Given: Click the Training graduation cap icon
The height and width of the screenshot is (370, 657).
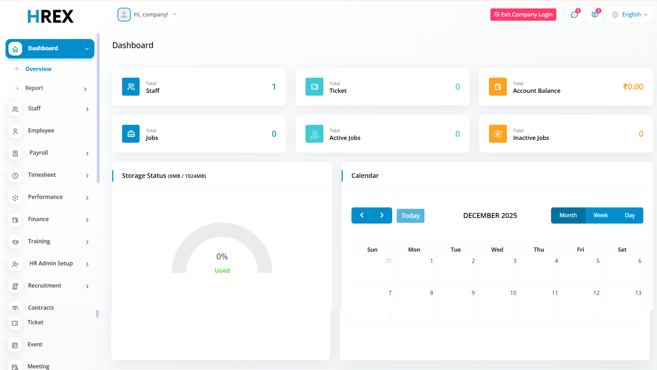Looking at the screenshot, I should click(x=15, y=242).
